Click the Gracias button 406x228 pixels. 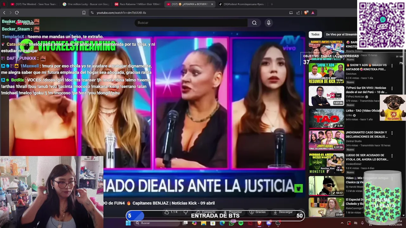coord(258,212)
